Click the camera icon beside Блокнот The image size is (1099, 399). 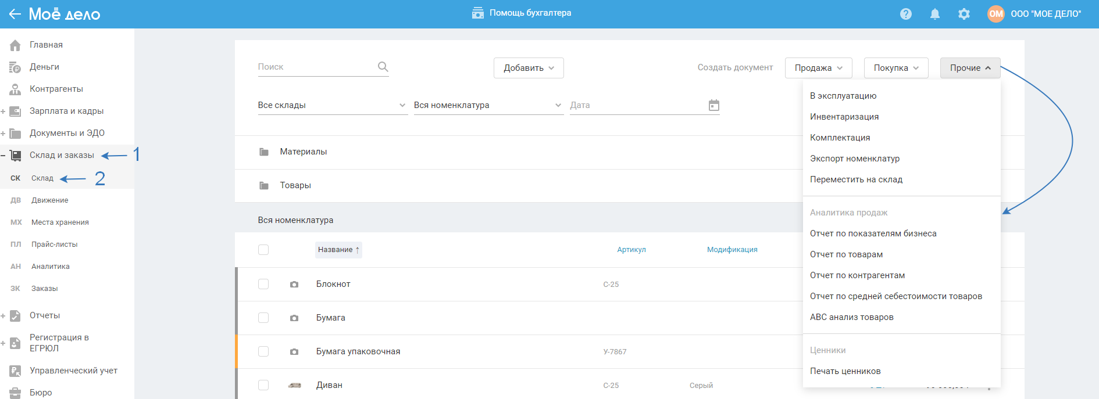pos(294,285)
